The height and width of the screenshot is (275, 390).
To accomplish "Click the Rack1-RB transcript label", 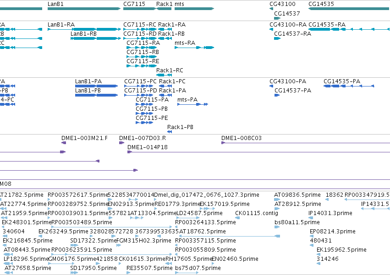I will pyautogui.click(x=171, y=34).
